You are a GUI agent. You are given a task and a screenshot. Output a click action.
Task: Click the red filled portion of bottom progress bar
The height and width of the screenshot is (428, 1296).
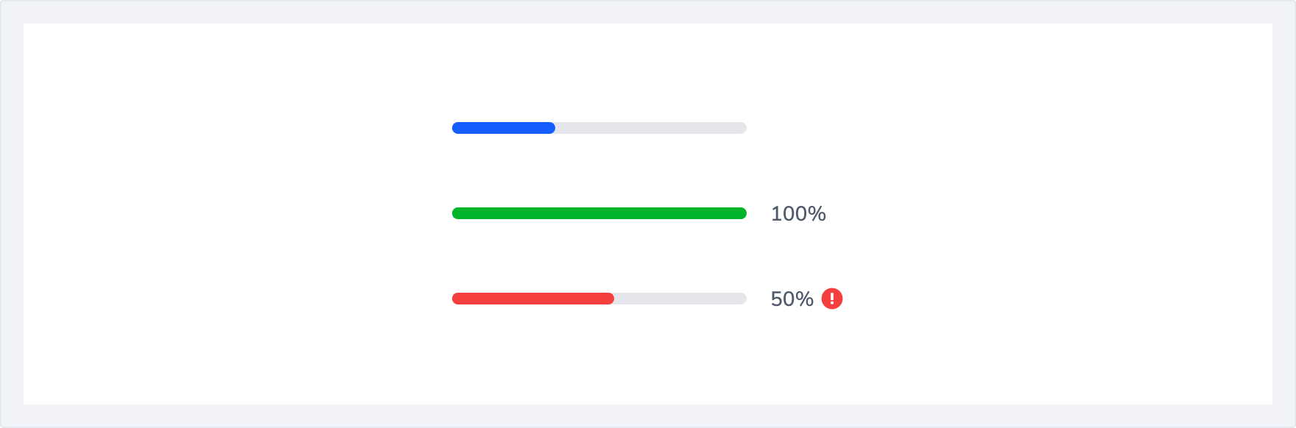(532, 299)
